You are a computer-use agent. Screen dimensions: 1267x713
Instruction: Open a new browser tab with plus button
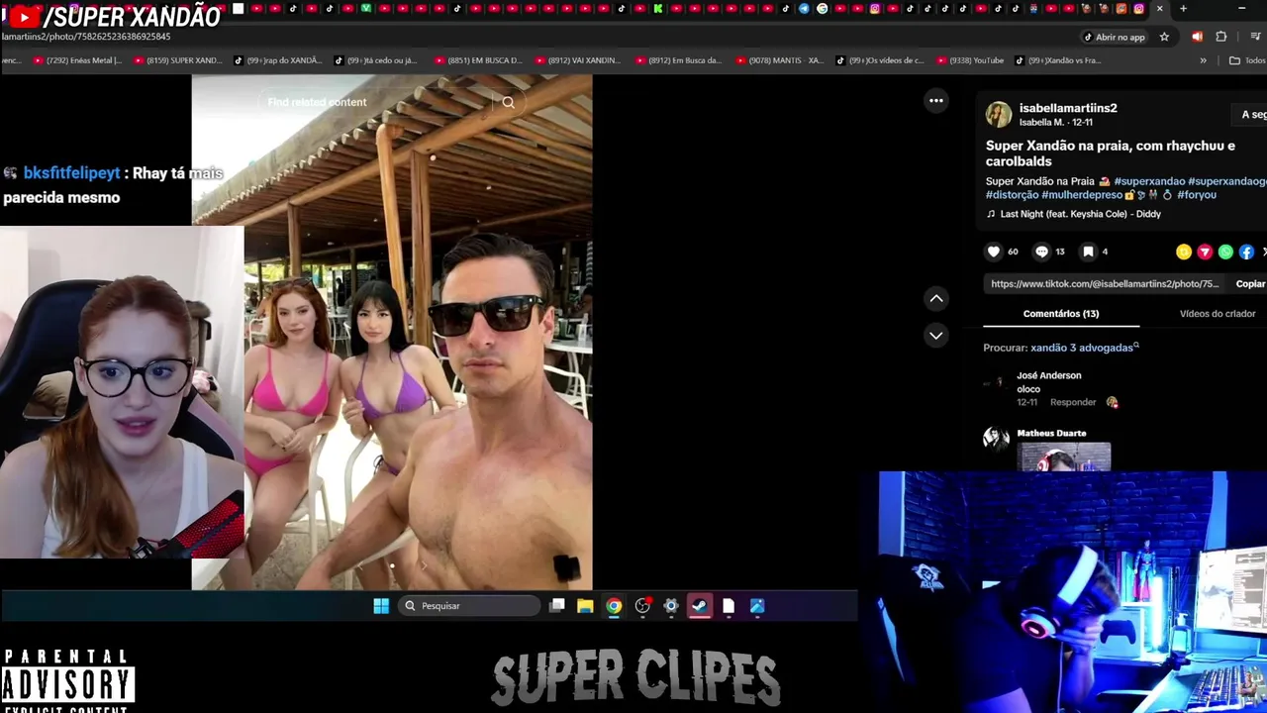point(1183,9)
